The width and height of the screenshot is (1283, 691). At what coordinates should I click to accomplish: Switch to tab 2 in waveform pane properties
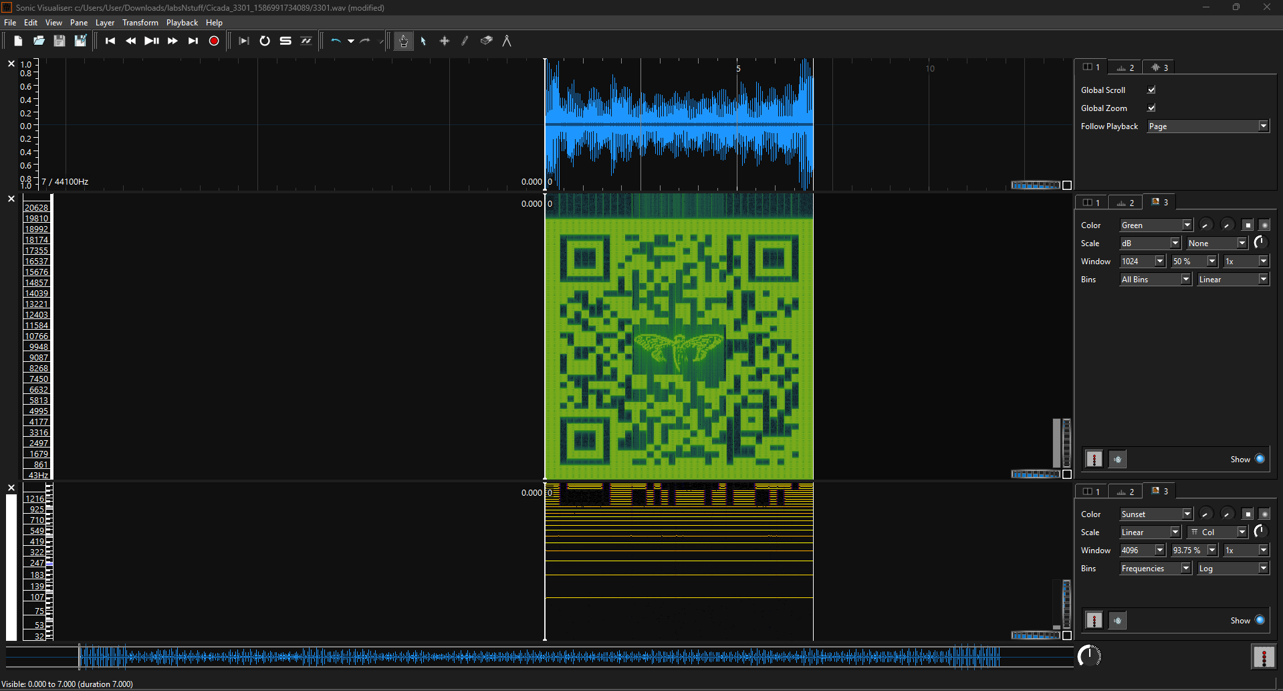[x=1125, y=68]
